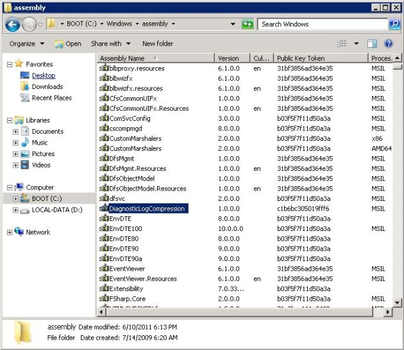Image resolution: width=404 pixels, height=350 pixels.
Task: Expand the LOCAL-DATA (D:) drive node
Action: pyautogui.click(x=15, y=210)
